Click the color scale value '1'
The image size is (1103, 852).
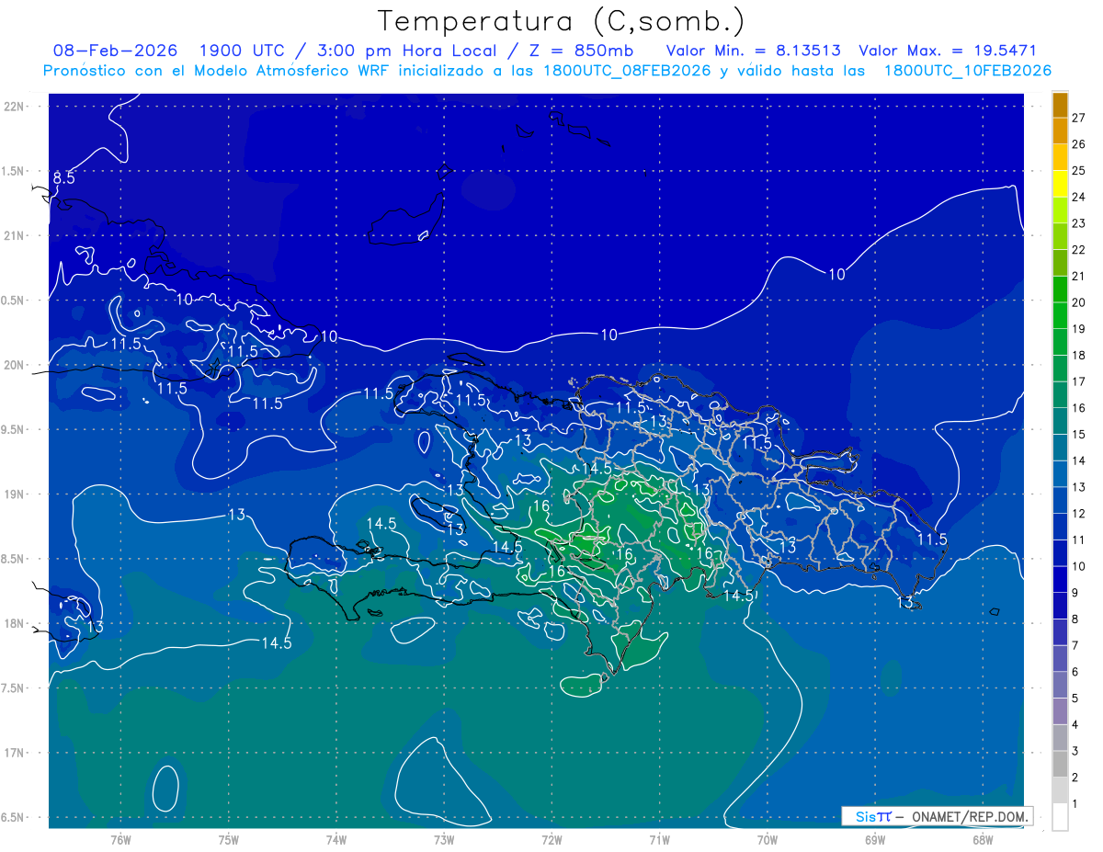click(x=1075, y=803)
